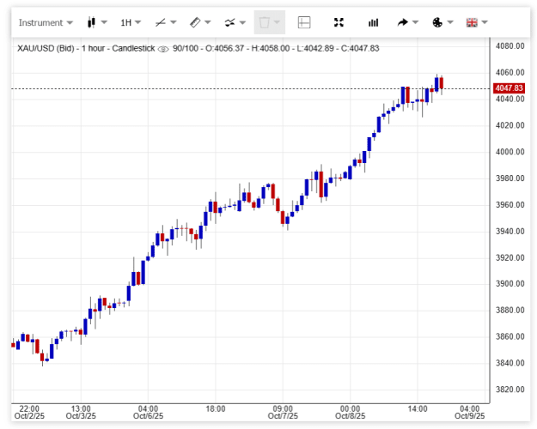The width and height of the screenshot is (537, 429).
Task: Click the last red candlestick on the chart
Action: (x=442, y=83)
